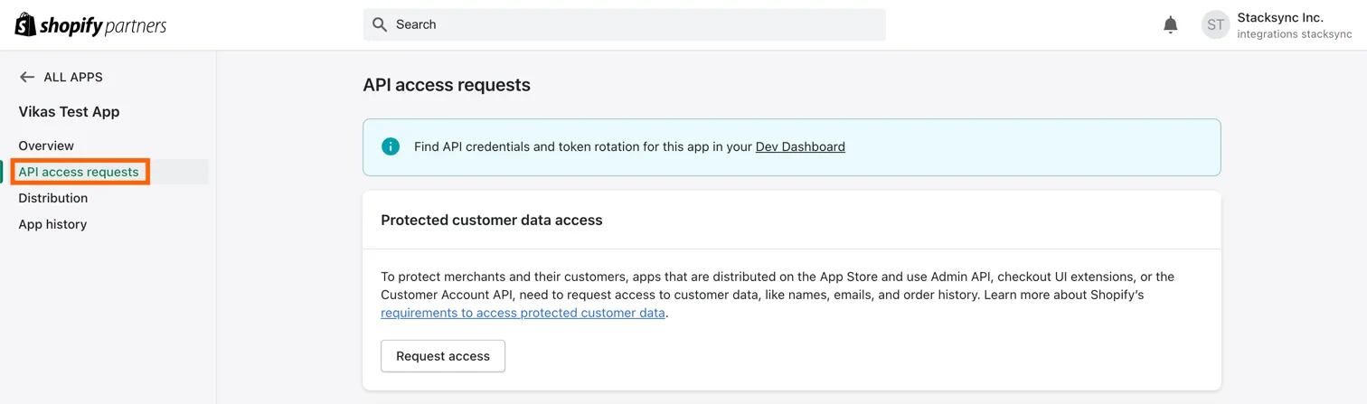Click the integrations stacksync subtitle

point(1294,34)
